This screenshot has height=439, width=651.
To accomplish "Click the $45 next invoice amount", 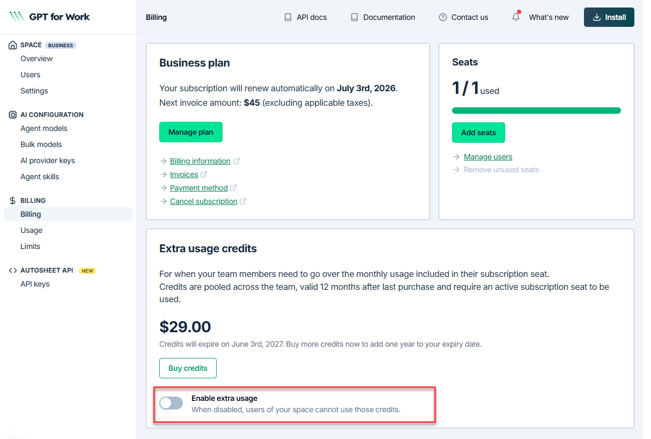I will point(251,102).
